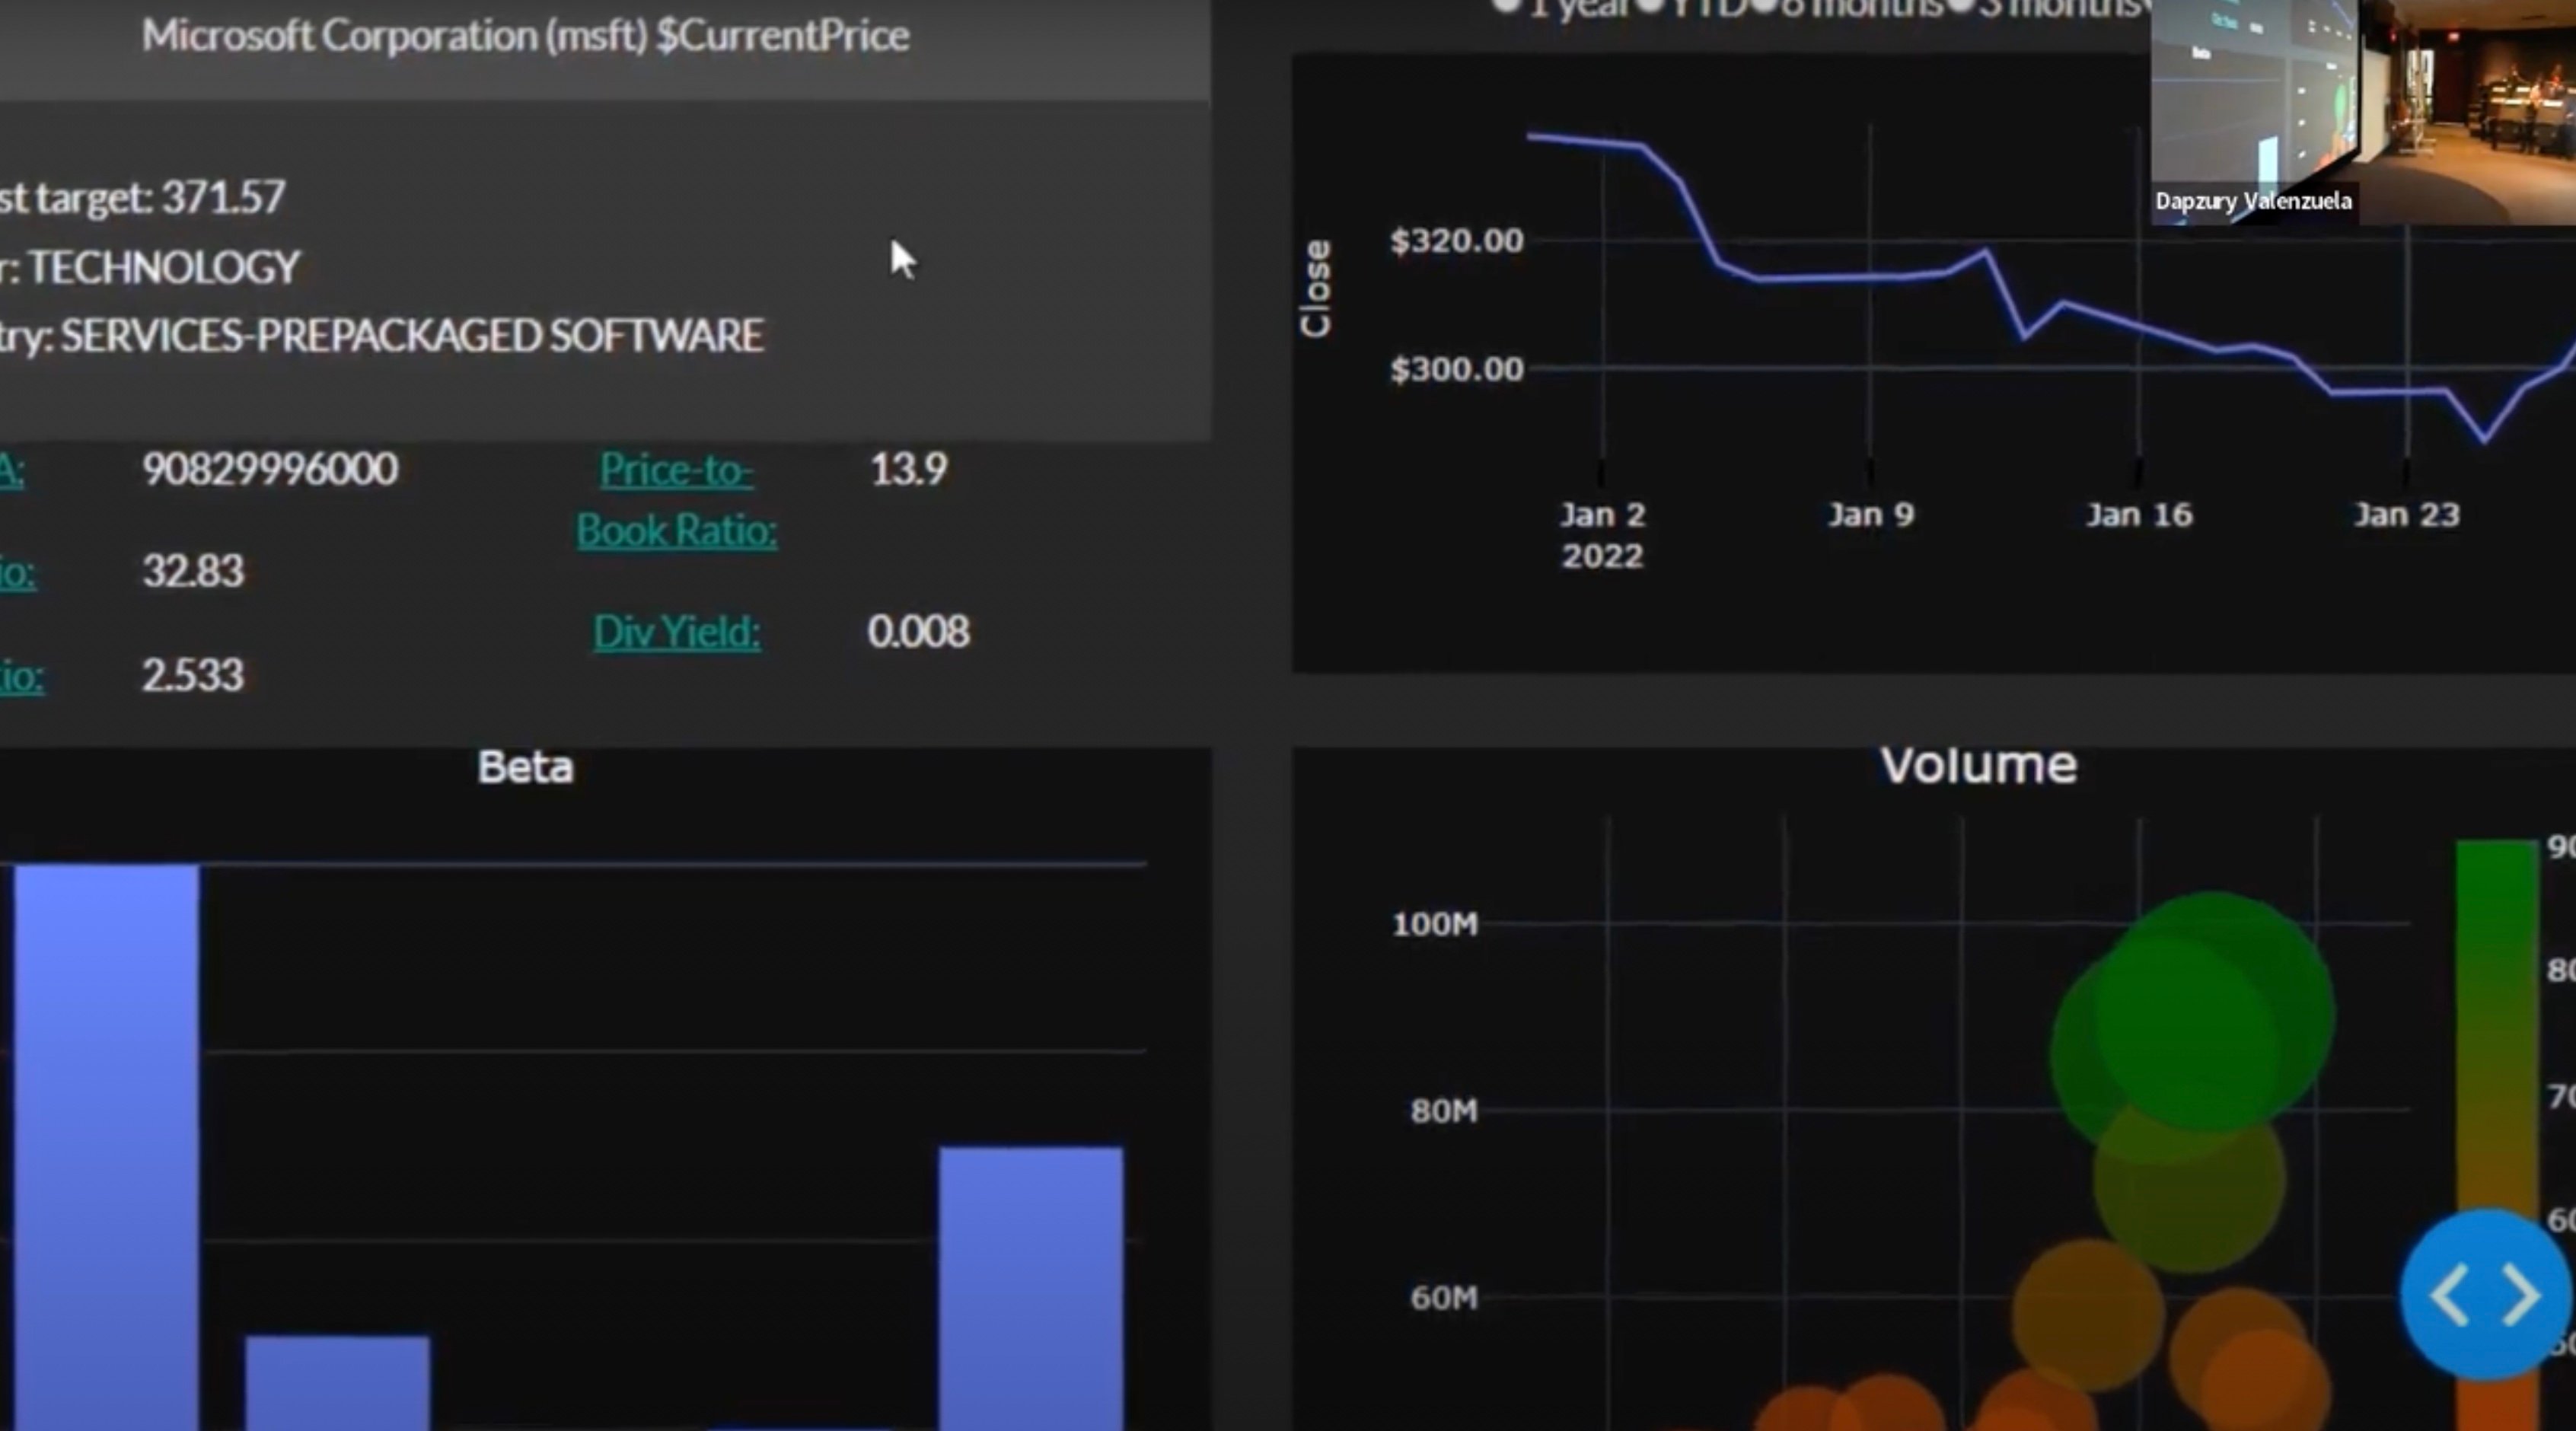Click the cut-off link beside 2.533

[21, 677]
